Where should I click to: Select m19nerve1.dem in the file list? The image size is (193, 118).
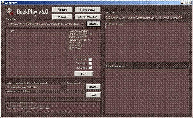(114, 24)
